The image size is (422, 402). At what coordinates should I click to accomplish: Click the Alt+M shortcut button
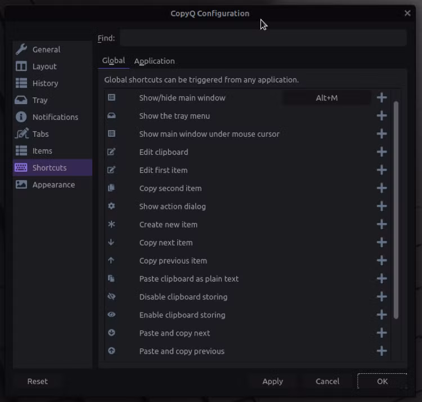tap(327, 98)
